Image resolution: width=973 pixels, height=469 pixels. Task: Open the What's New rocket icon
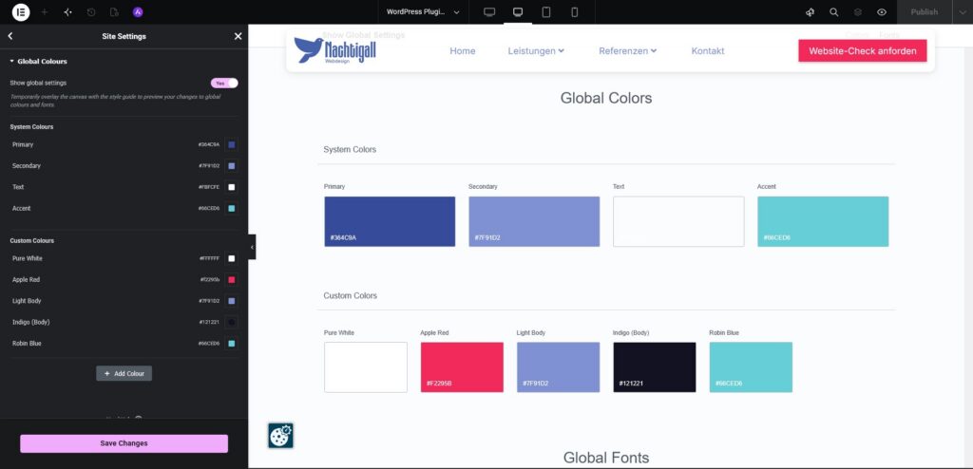(x=810, y=11)
